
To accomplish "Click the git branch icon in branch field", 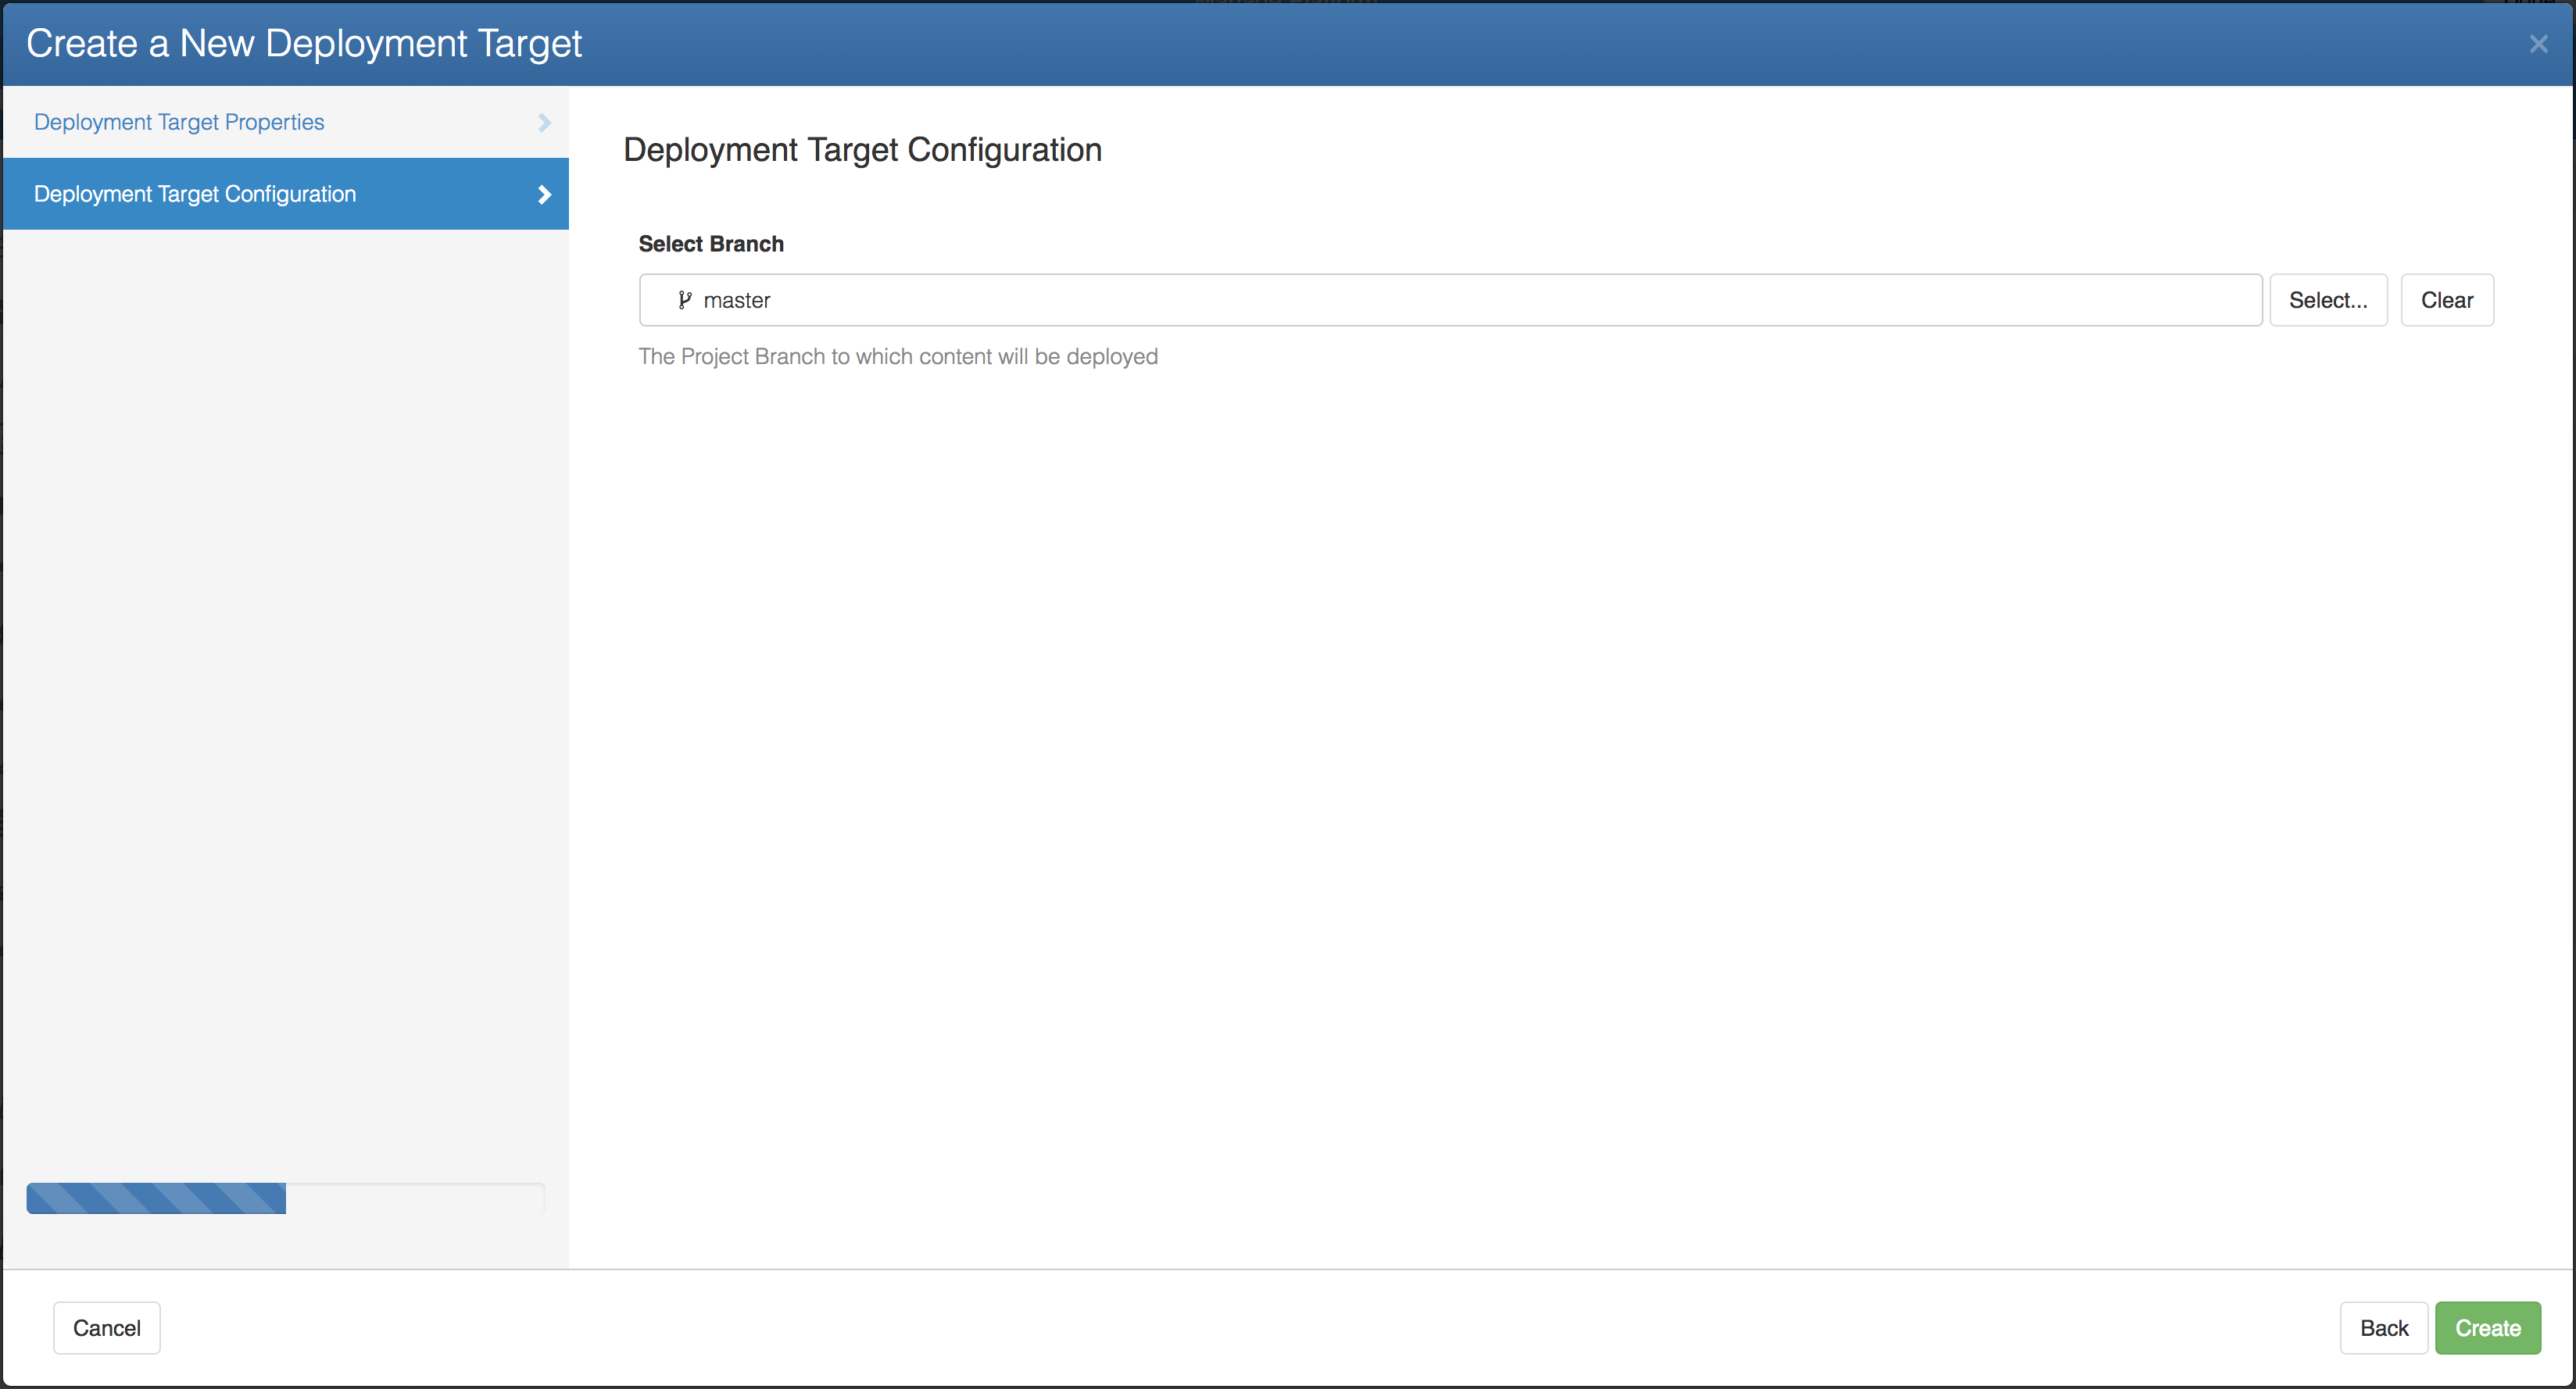I will (x=684, y=300).
